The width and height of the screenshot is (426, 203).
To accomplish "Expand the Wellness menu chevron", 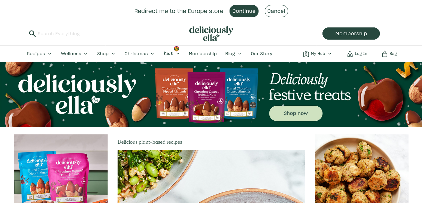I will 85,54.
